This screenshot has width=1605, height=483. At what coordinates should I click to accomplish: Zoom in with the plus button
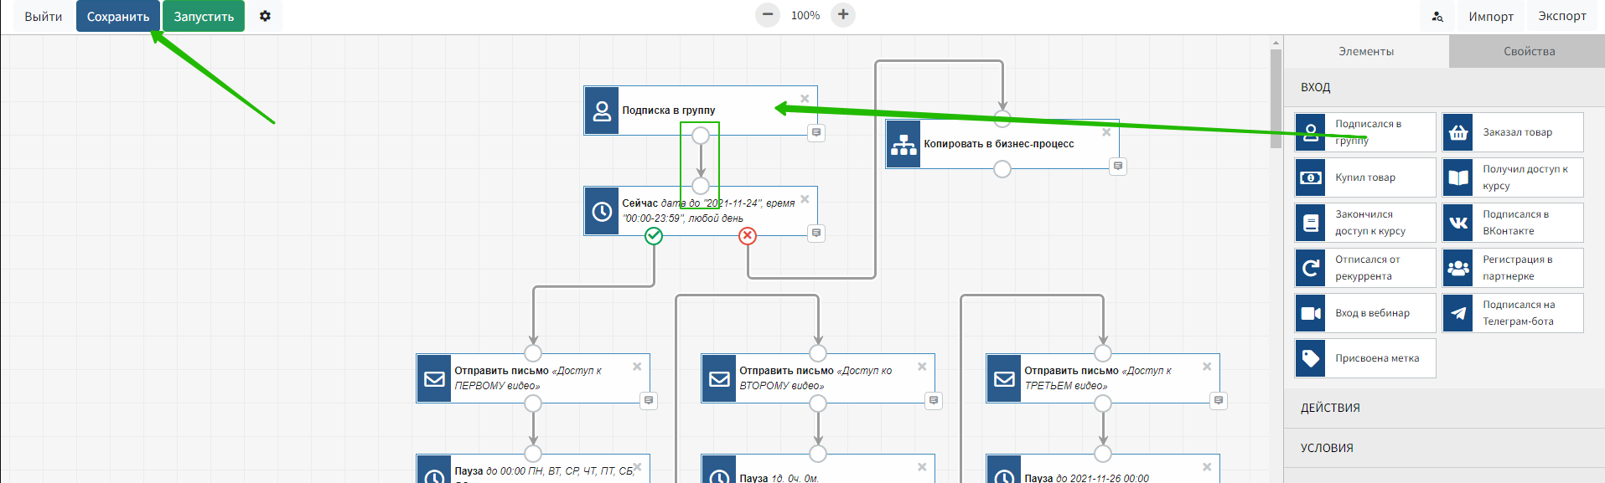[843, 15]
